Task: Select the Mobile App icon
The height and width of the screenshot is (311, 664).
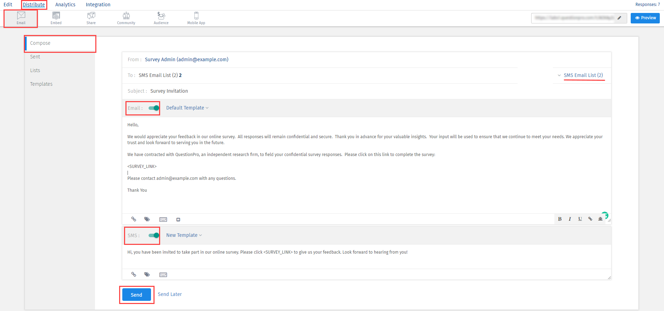Action: click(196, 18)
